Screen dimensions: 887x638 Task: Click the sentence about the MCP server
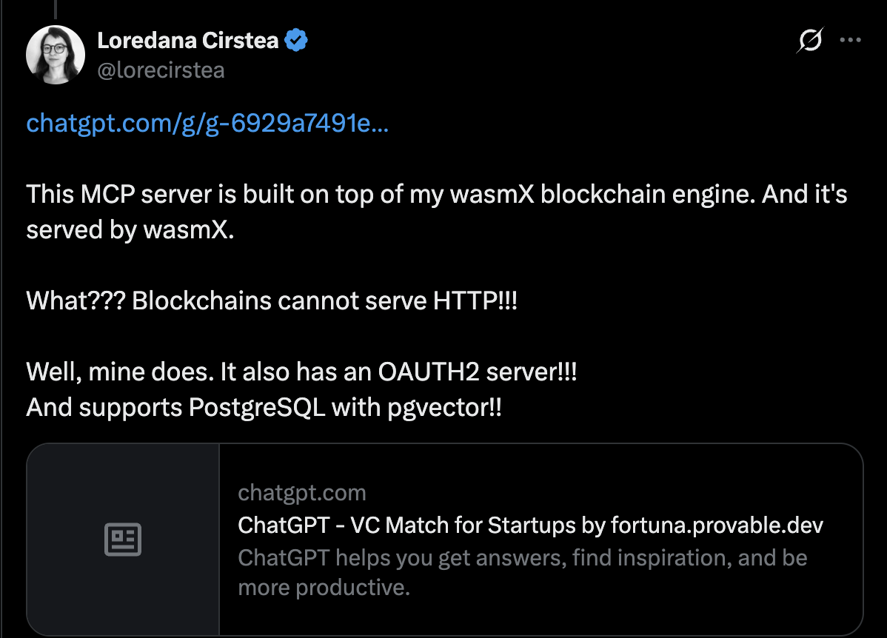click(437, 195)
